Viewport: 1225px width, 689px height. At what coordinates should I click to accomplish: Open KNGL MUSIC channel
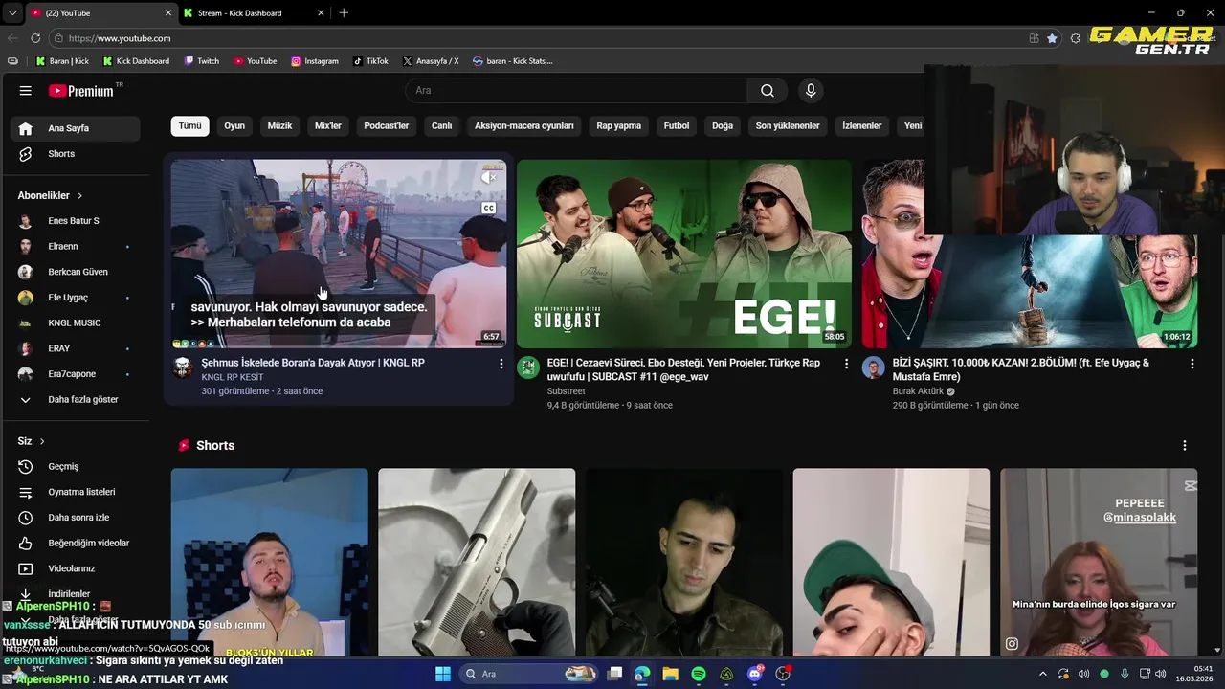point(76,322)
